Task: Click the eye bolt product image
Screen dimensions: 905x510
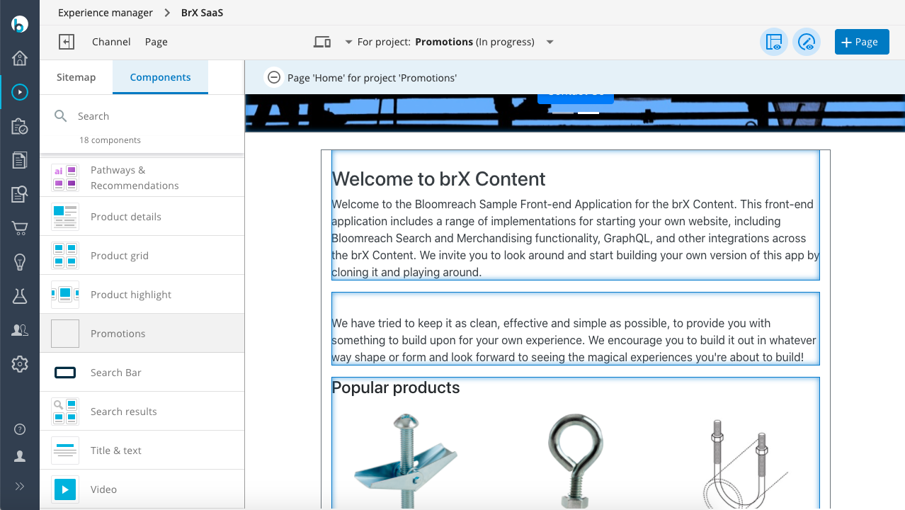Action: (x=575, y=460)
